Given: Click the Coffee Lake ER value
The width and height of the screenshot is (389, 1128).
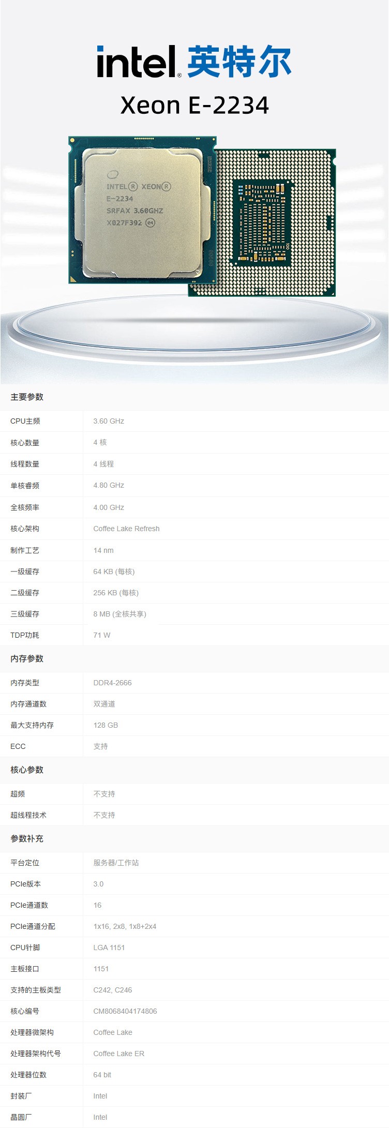Looking at the screenshot, I should [x=118, y=1054].
